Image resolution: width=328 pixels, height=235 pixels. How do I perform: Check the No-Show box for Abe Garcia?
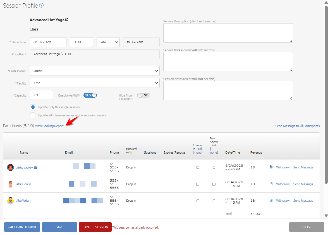click(214, 184)
